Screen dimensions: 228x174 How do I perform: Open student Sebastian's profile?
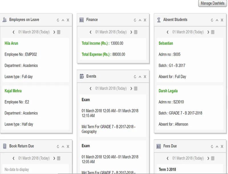166,43
